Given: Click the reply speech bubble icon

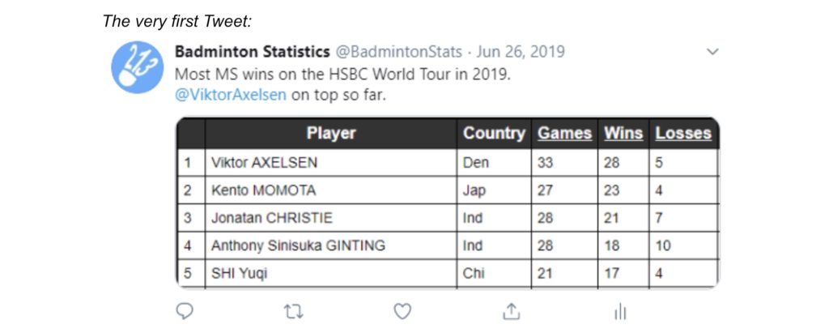Looking at the screenshot, I should pos(184,311).
